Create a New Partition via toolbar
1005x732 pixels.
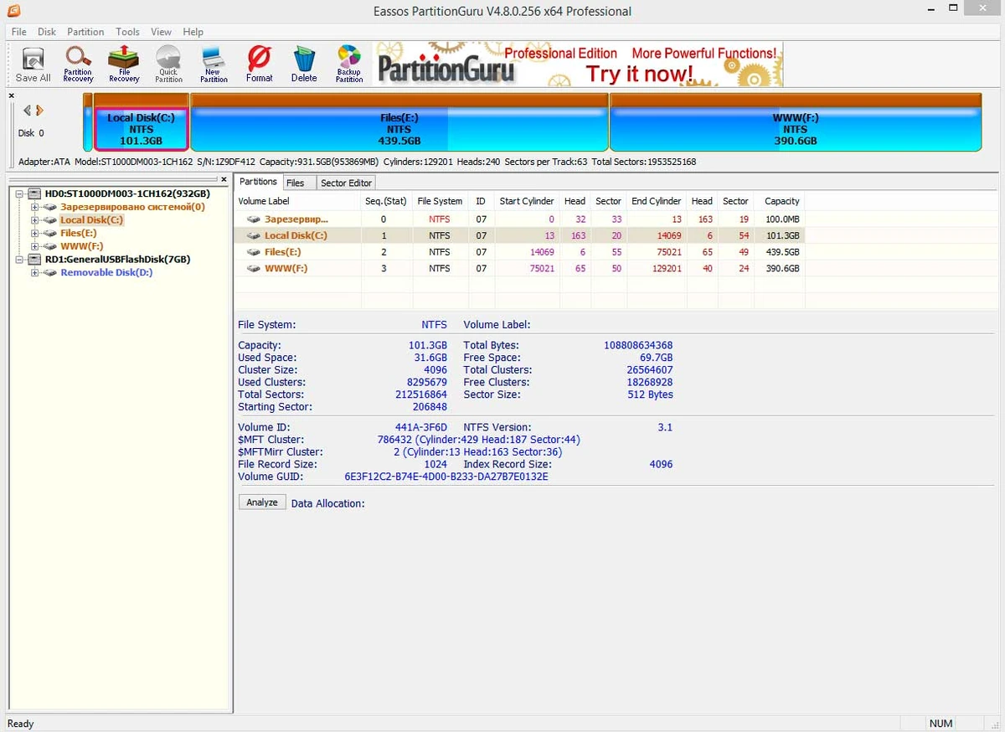point(214,64)
